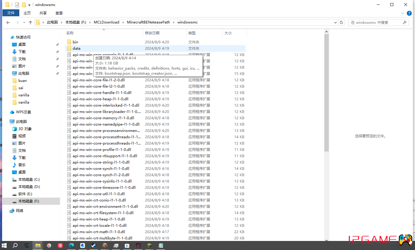415x250 pixels.
Task: Select the data folder icon
Action: tap(69, 48)
